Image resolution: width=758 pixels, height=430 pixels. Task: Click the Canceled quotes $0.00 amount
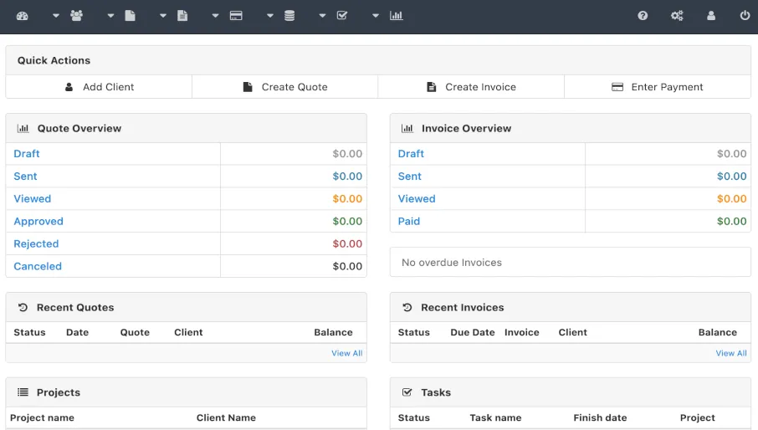[347, 266]
